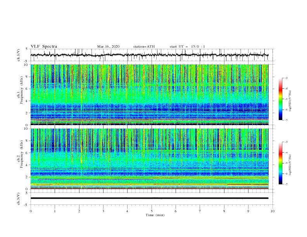This screenshot has width=307, height=237.
Task: Click the 'ch.3(V)' axis label
Action: click(x=19, y=199)
